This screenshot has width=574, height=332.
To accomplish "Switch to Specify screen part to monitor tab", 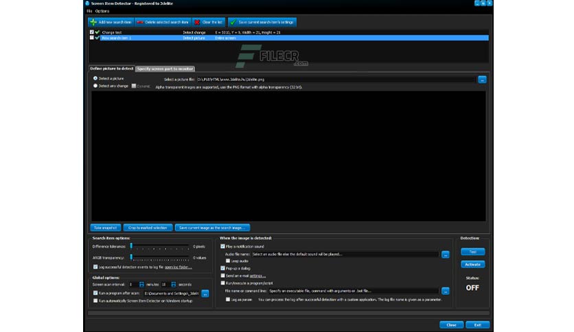I will 165,69.
